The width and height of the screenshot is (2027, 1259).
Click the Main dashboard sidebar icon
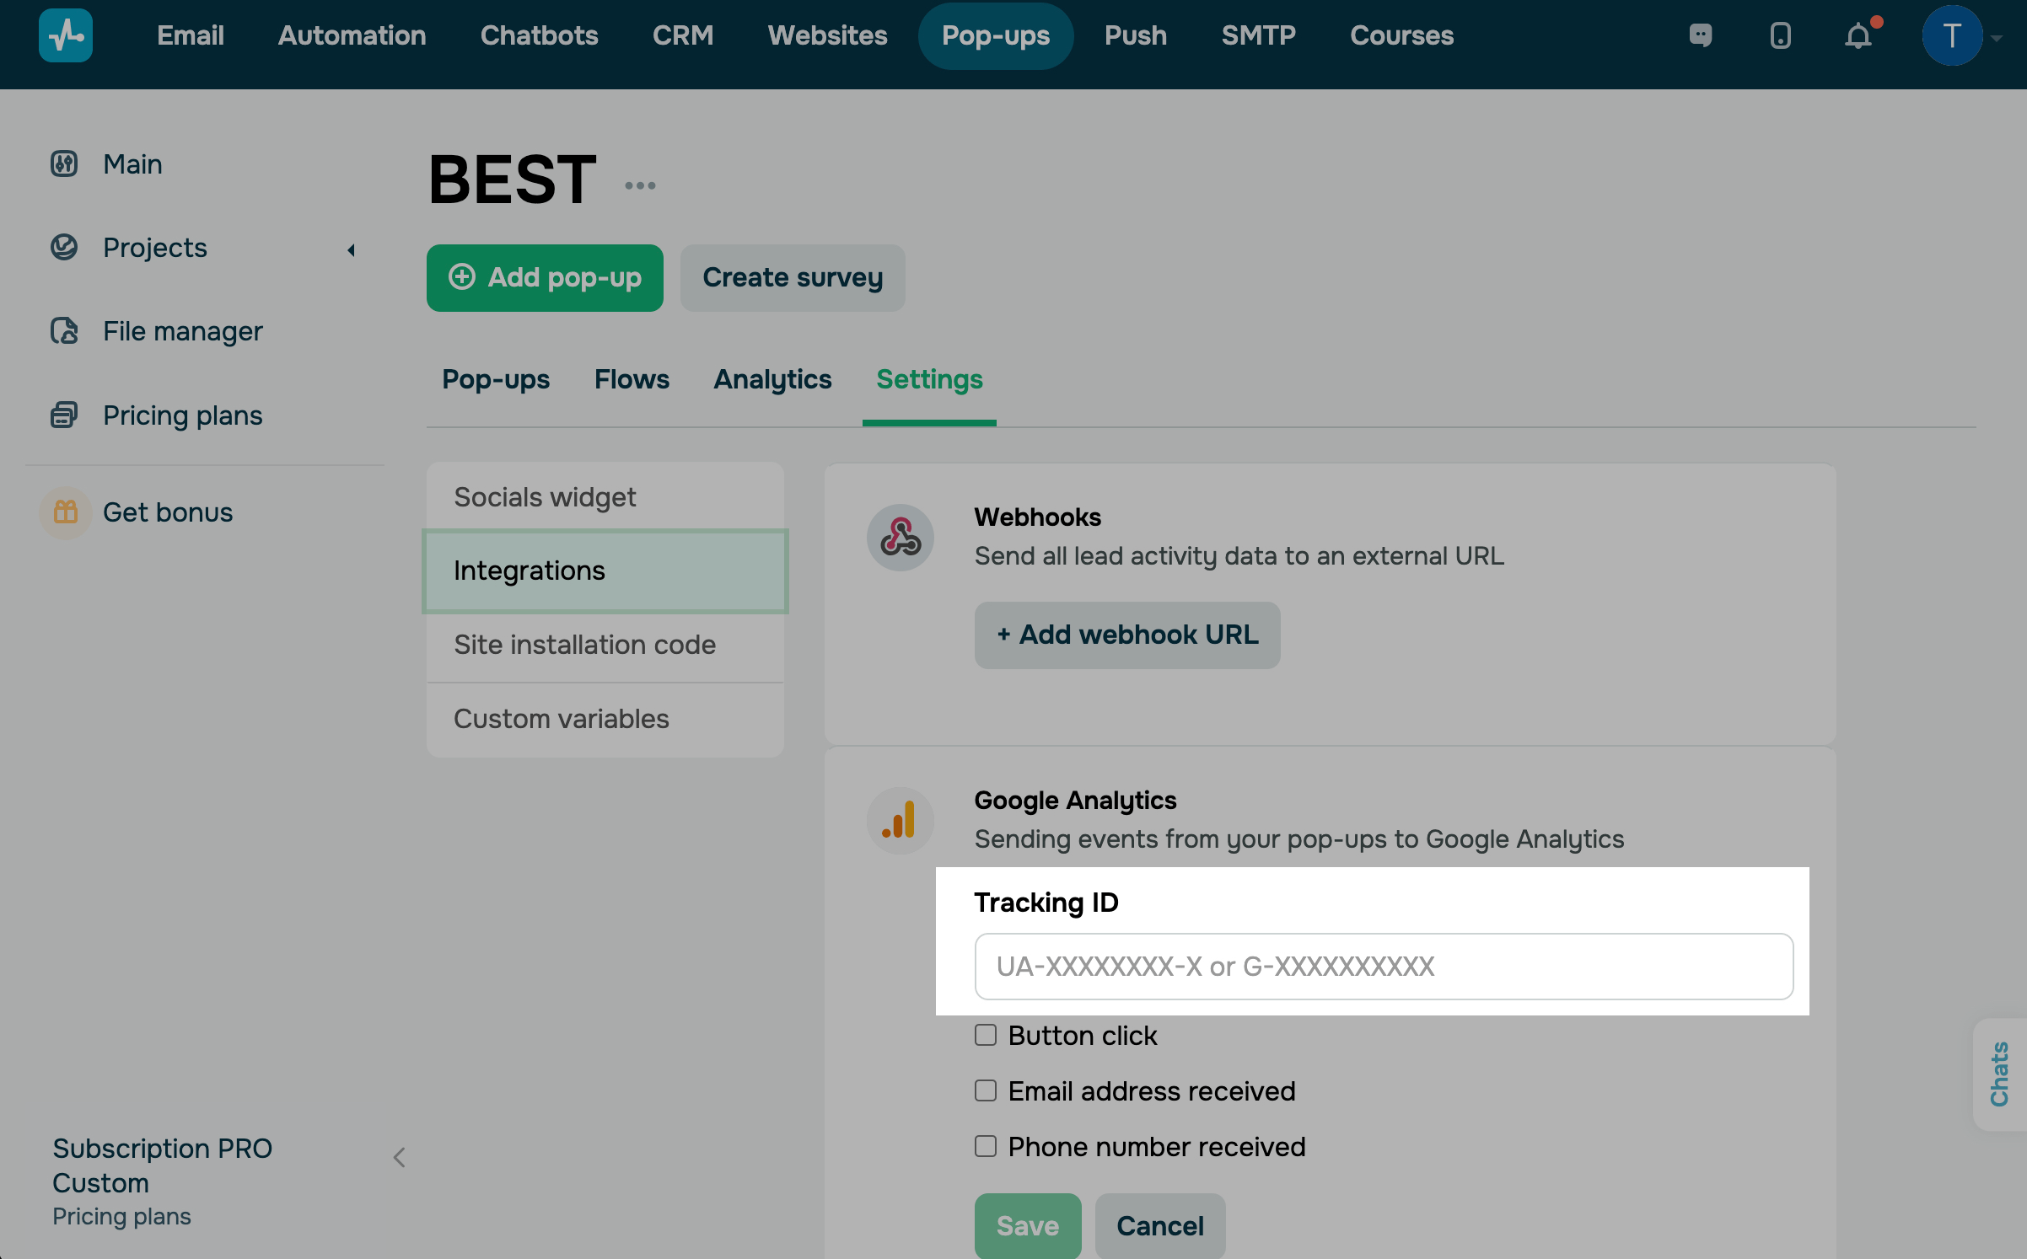pyautogui.click(x=64, y=163)
